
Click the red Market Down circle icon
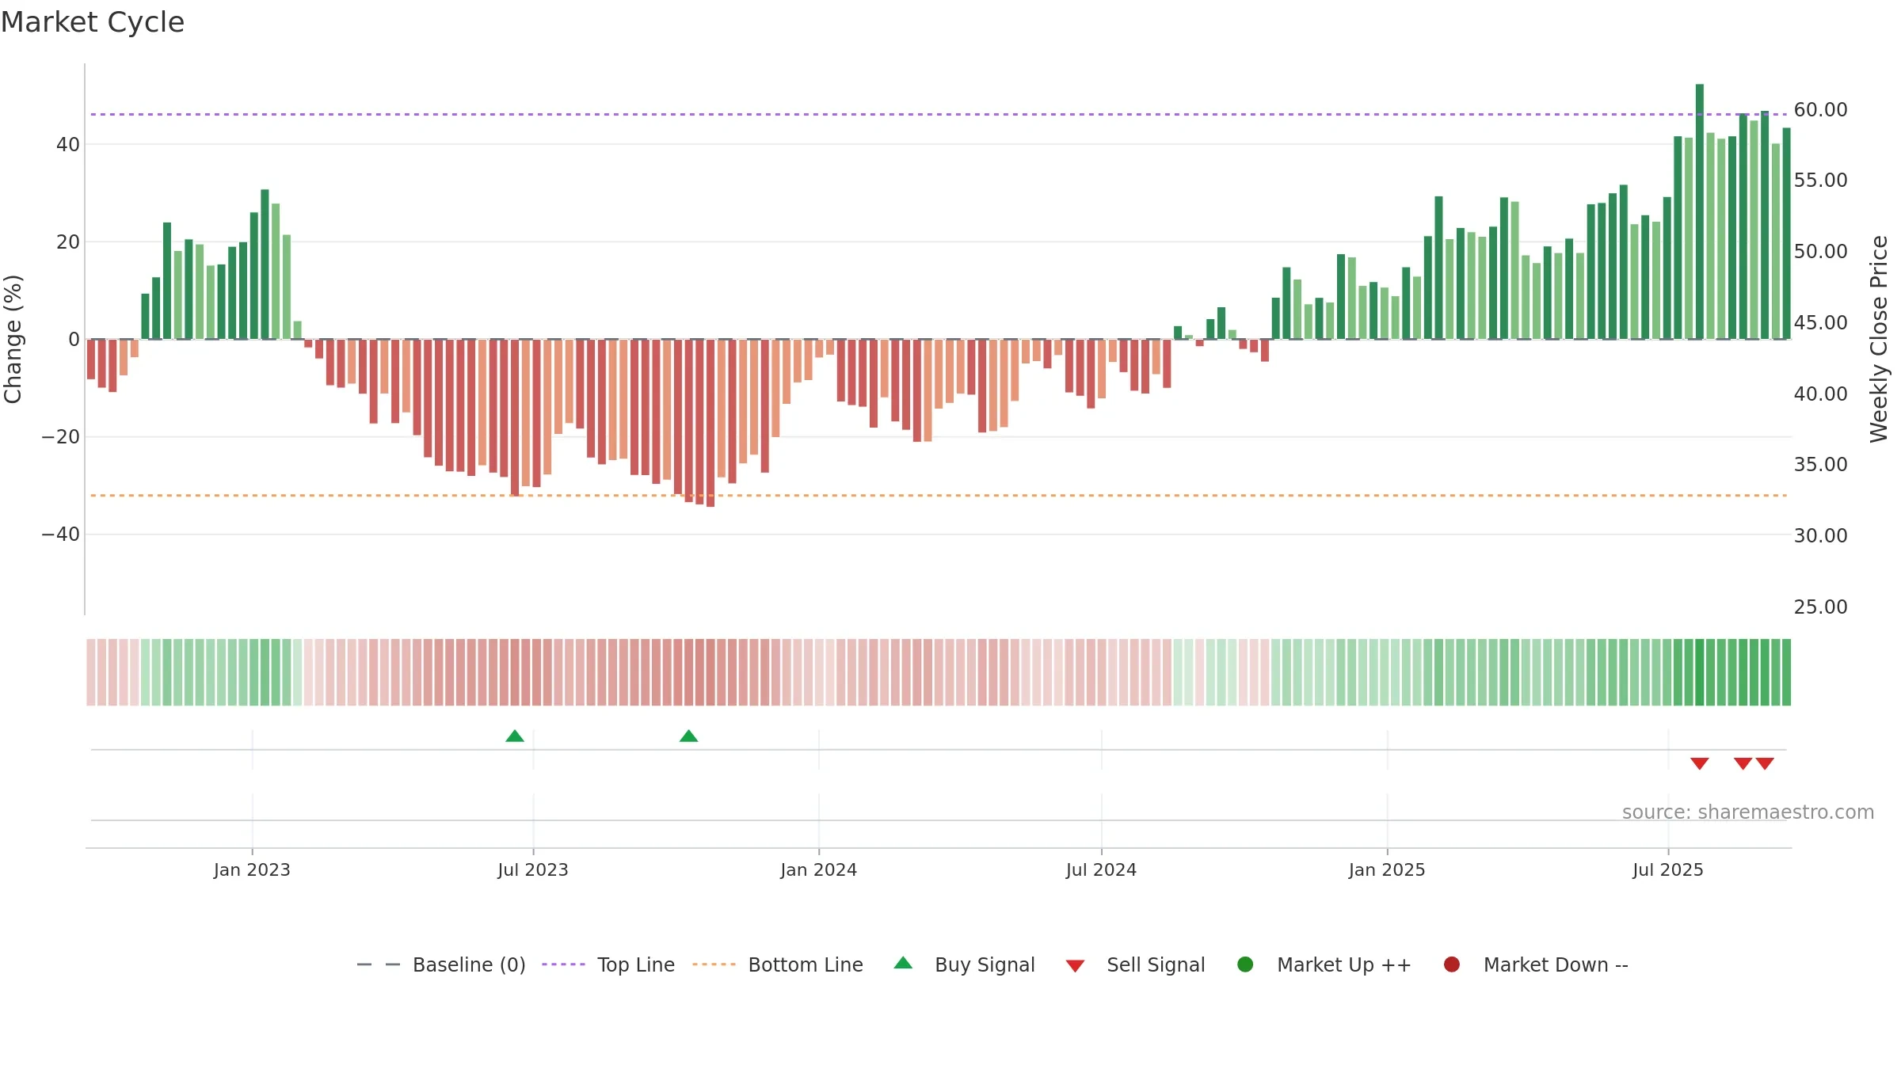(1452, 964)
